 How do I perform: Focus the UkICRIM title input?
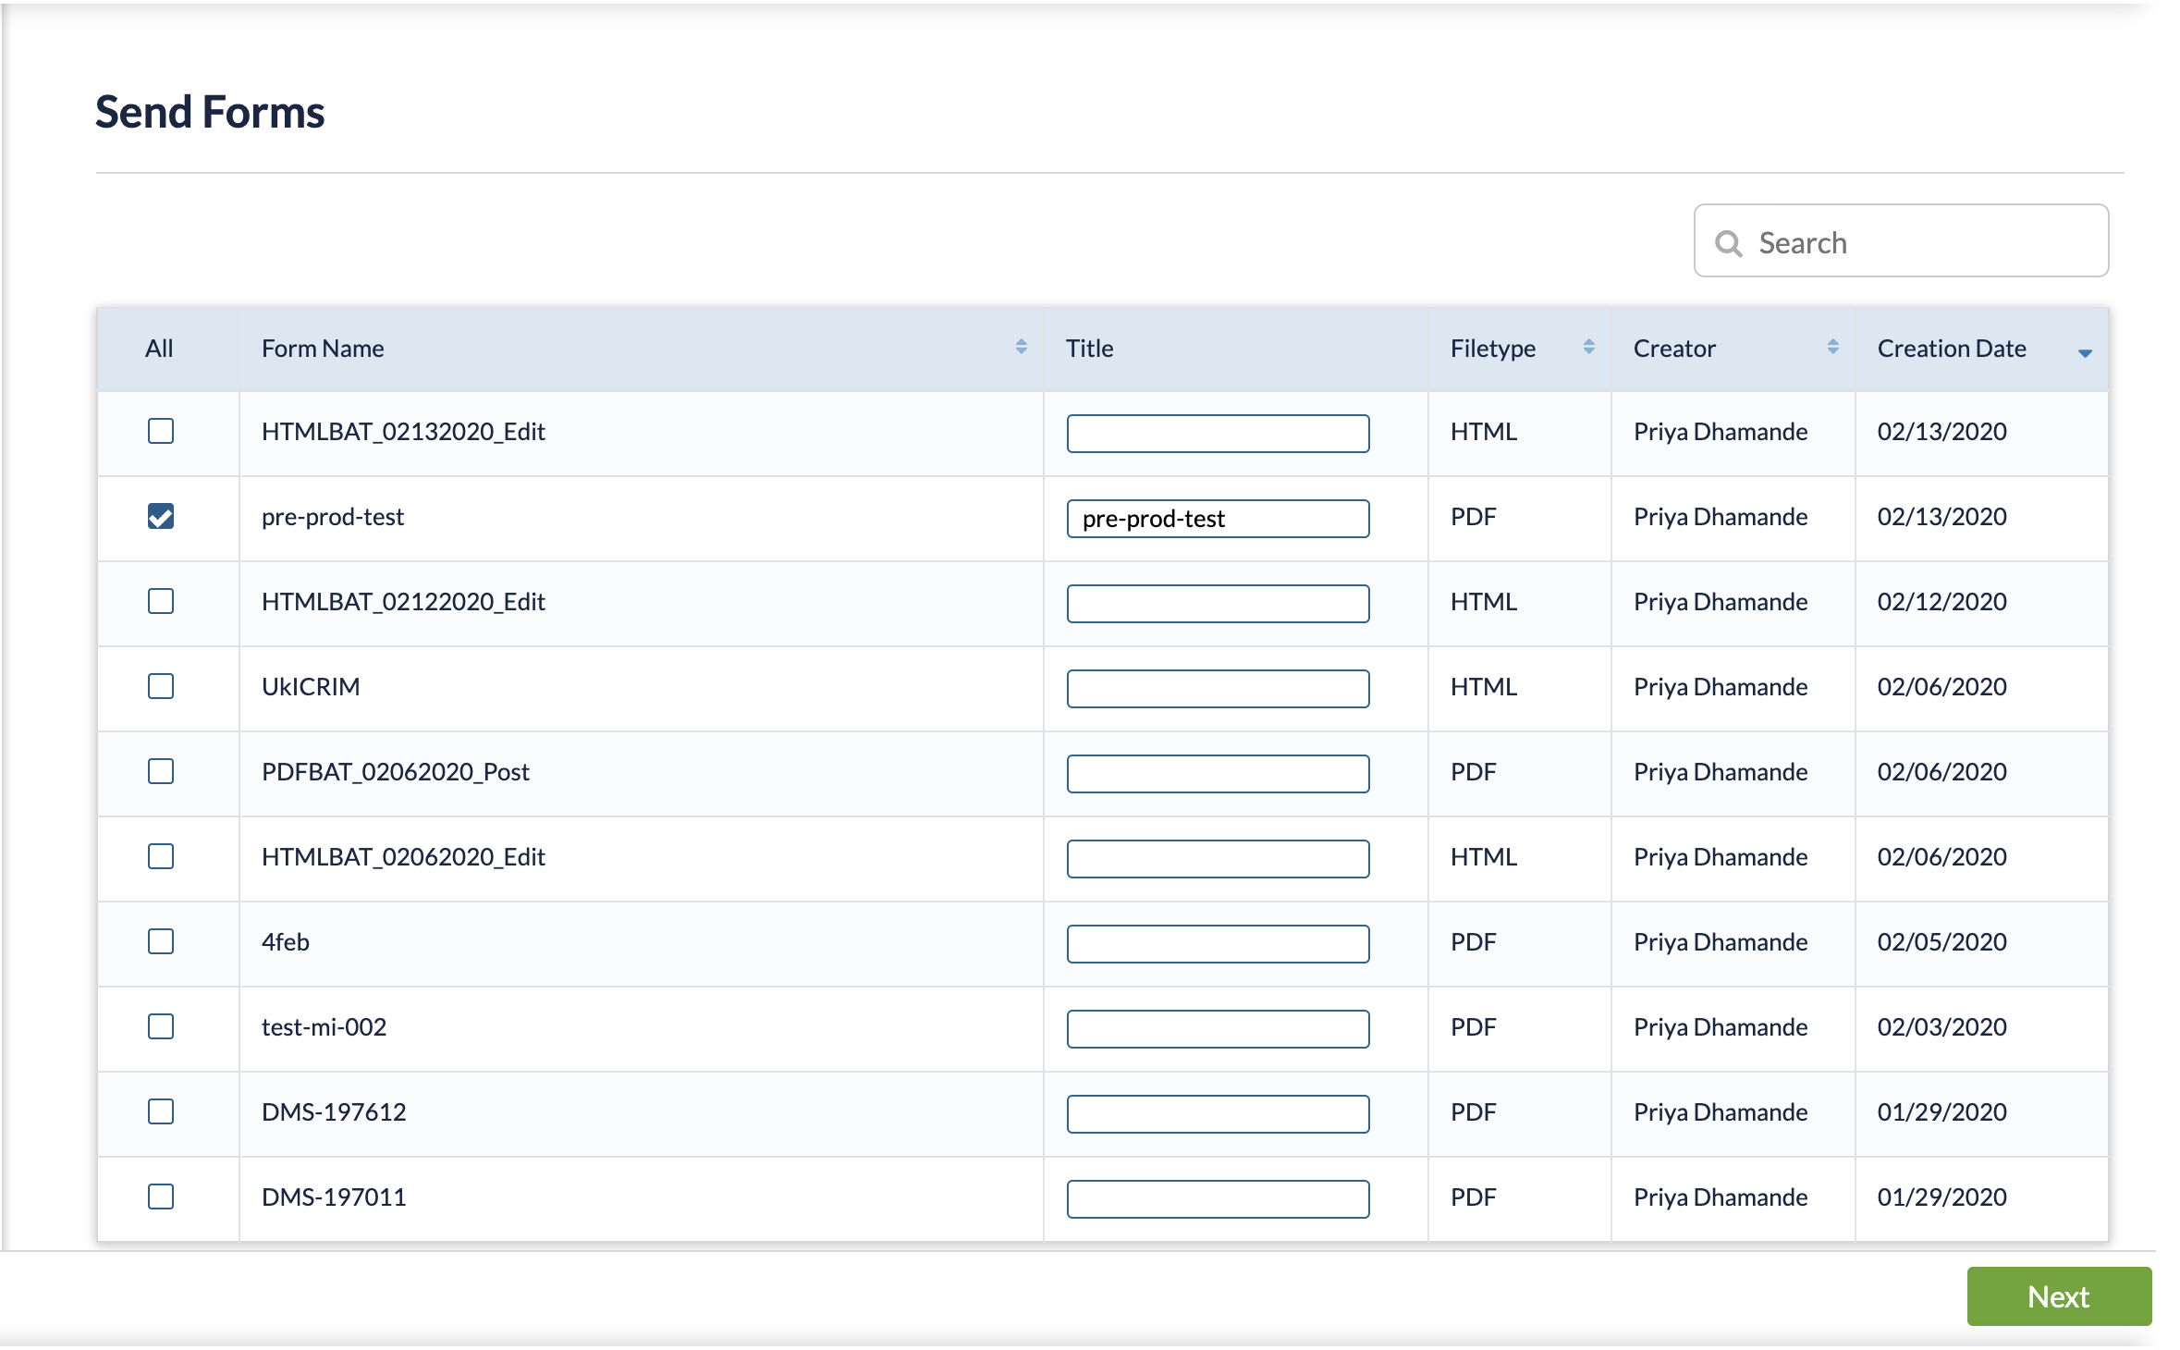1218,689
